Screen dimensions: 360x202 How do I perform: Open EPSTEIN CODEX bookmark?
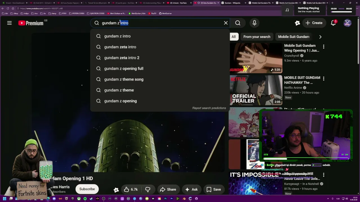click(x=76, y=13)
